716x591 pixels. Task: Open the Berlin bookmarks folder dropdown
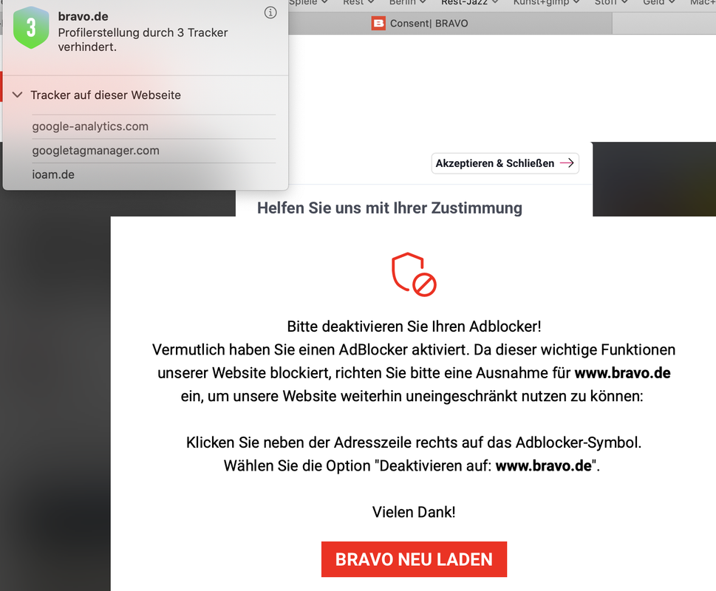[x=407, y=3]
